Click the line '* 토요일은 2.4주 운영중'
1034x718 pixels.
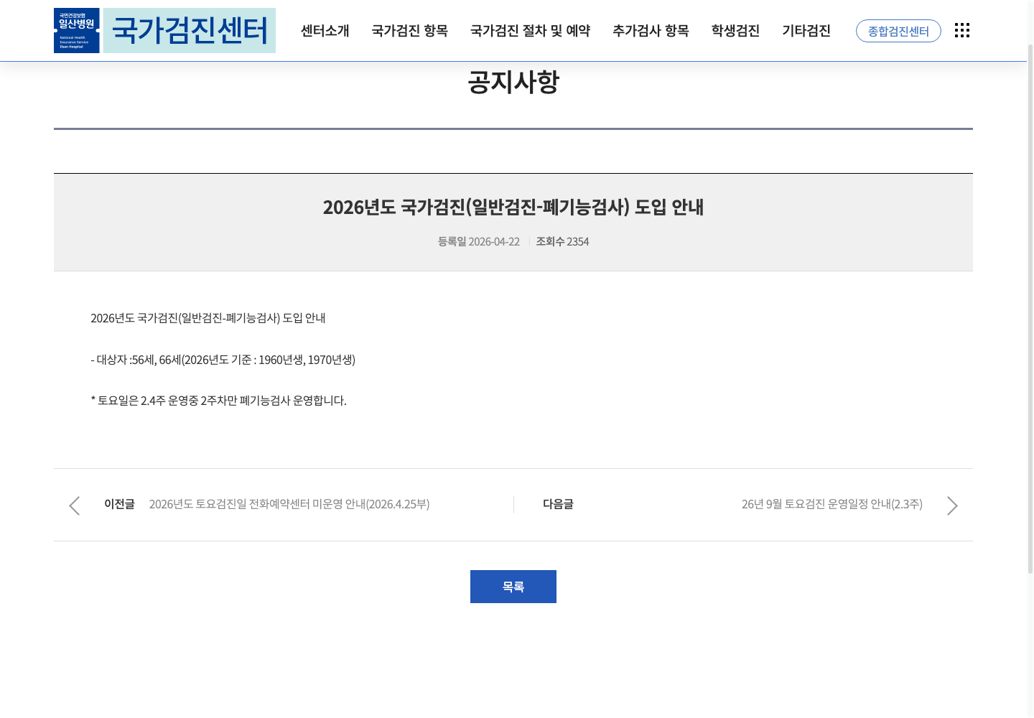pyautogui.click(x=219, y=401)
